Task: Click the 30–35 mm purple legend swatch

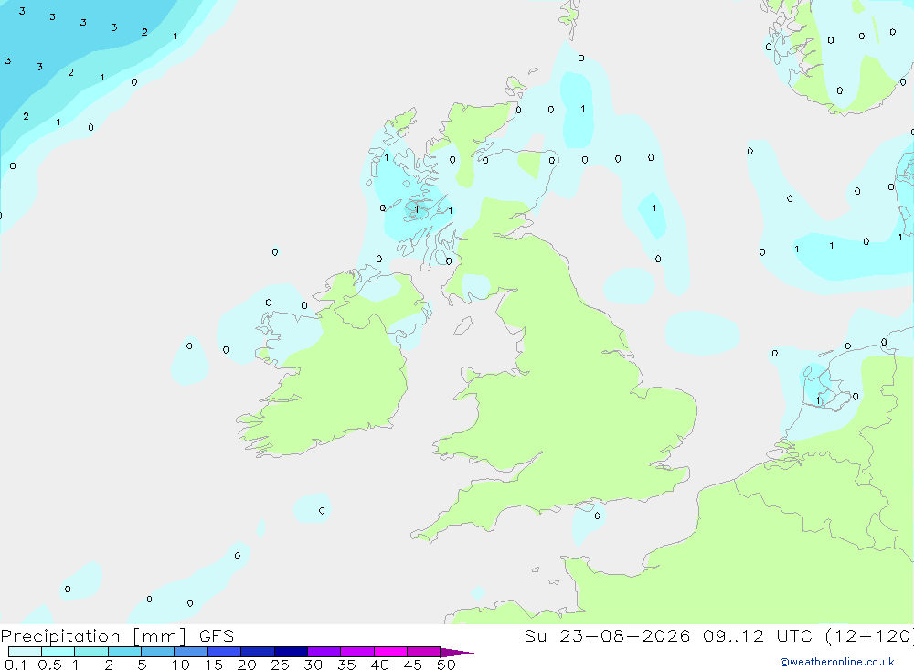Action: (324, 652)
